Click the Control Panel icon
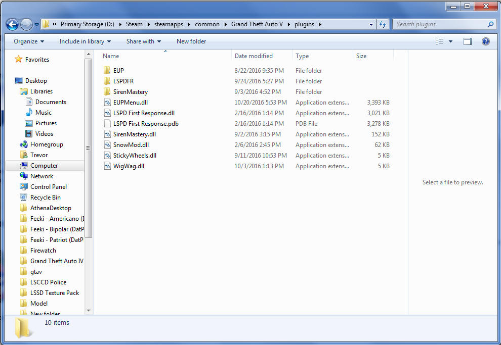The image size is (501, 345). (x=24, y=186)
